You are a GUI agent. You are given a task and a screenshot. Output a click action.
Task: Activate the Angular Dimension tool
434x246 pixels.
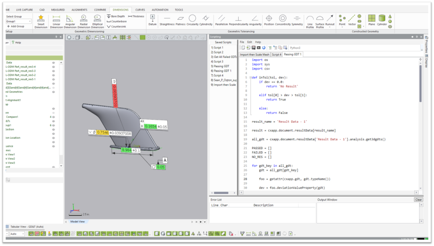(70, 21)
